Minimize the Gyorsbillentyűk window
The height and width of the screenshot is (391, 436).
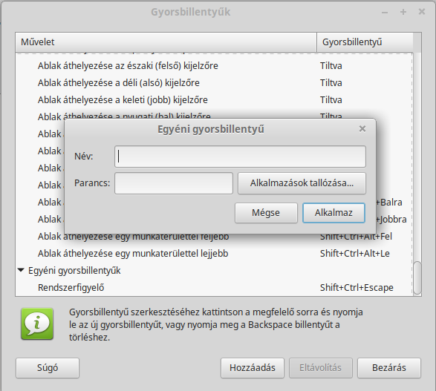tap(385, 12)
